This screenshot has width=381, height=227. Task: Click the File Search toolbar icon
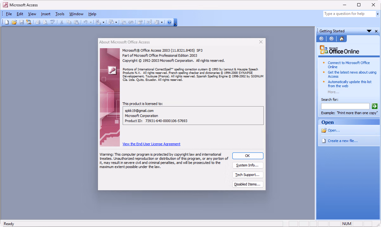(29, 22)
